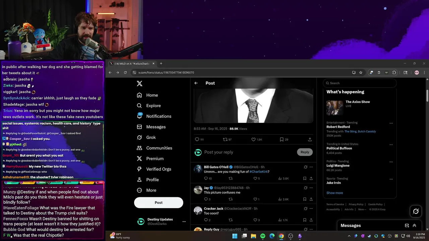Screen dimensions: 429x241
Task: Open Verified Orgs in the sidebar
Action: [155, 169]
